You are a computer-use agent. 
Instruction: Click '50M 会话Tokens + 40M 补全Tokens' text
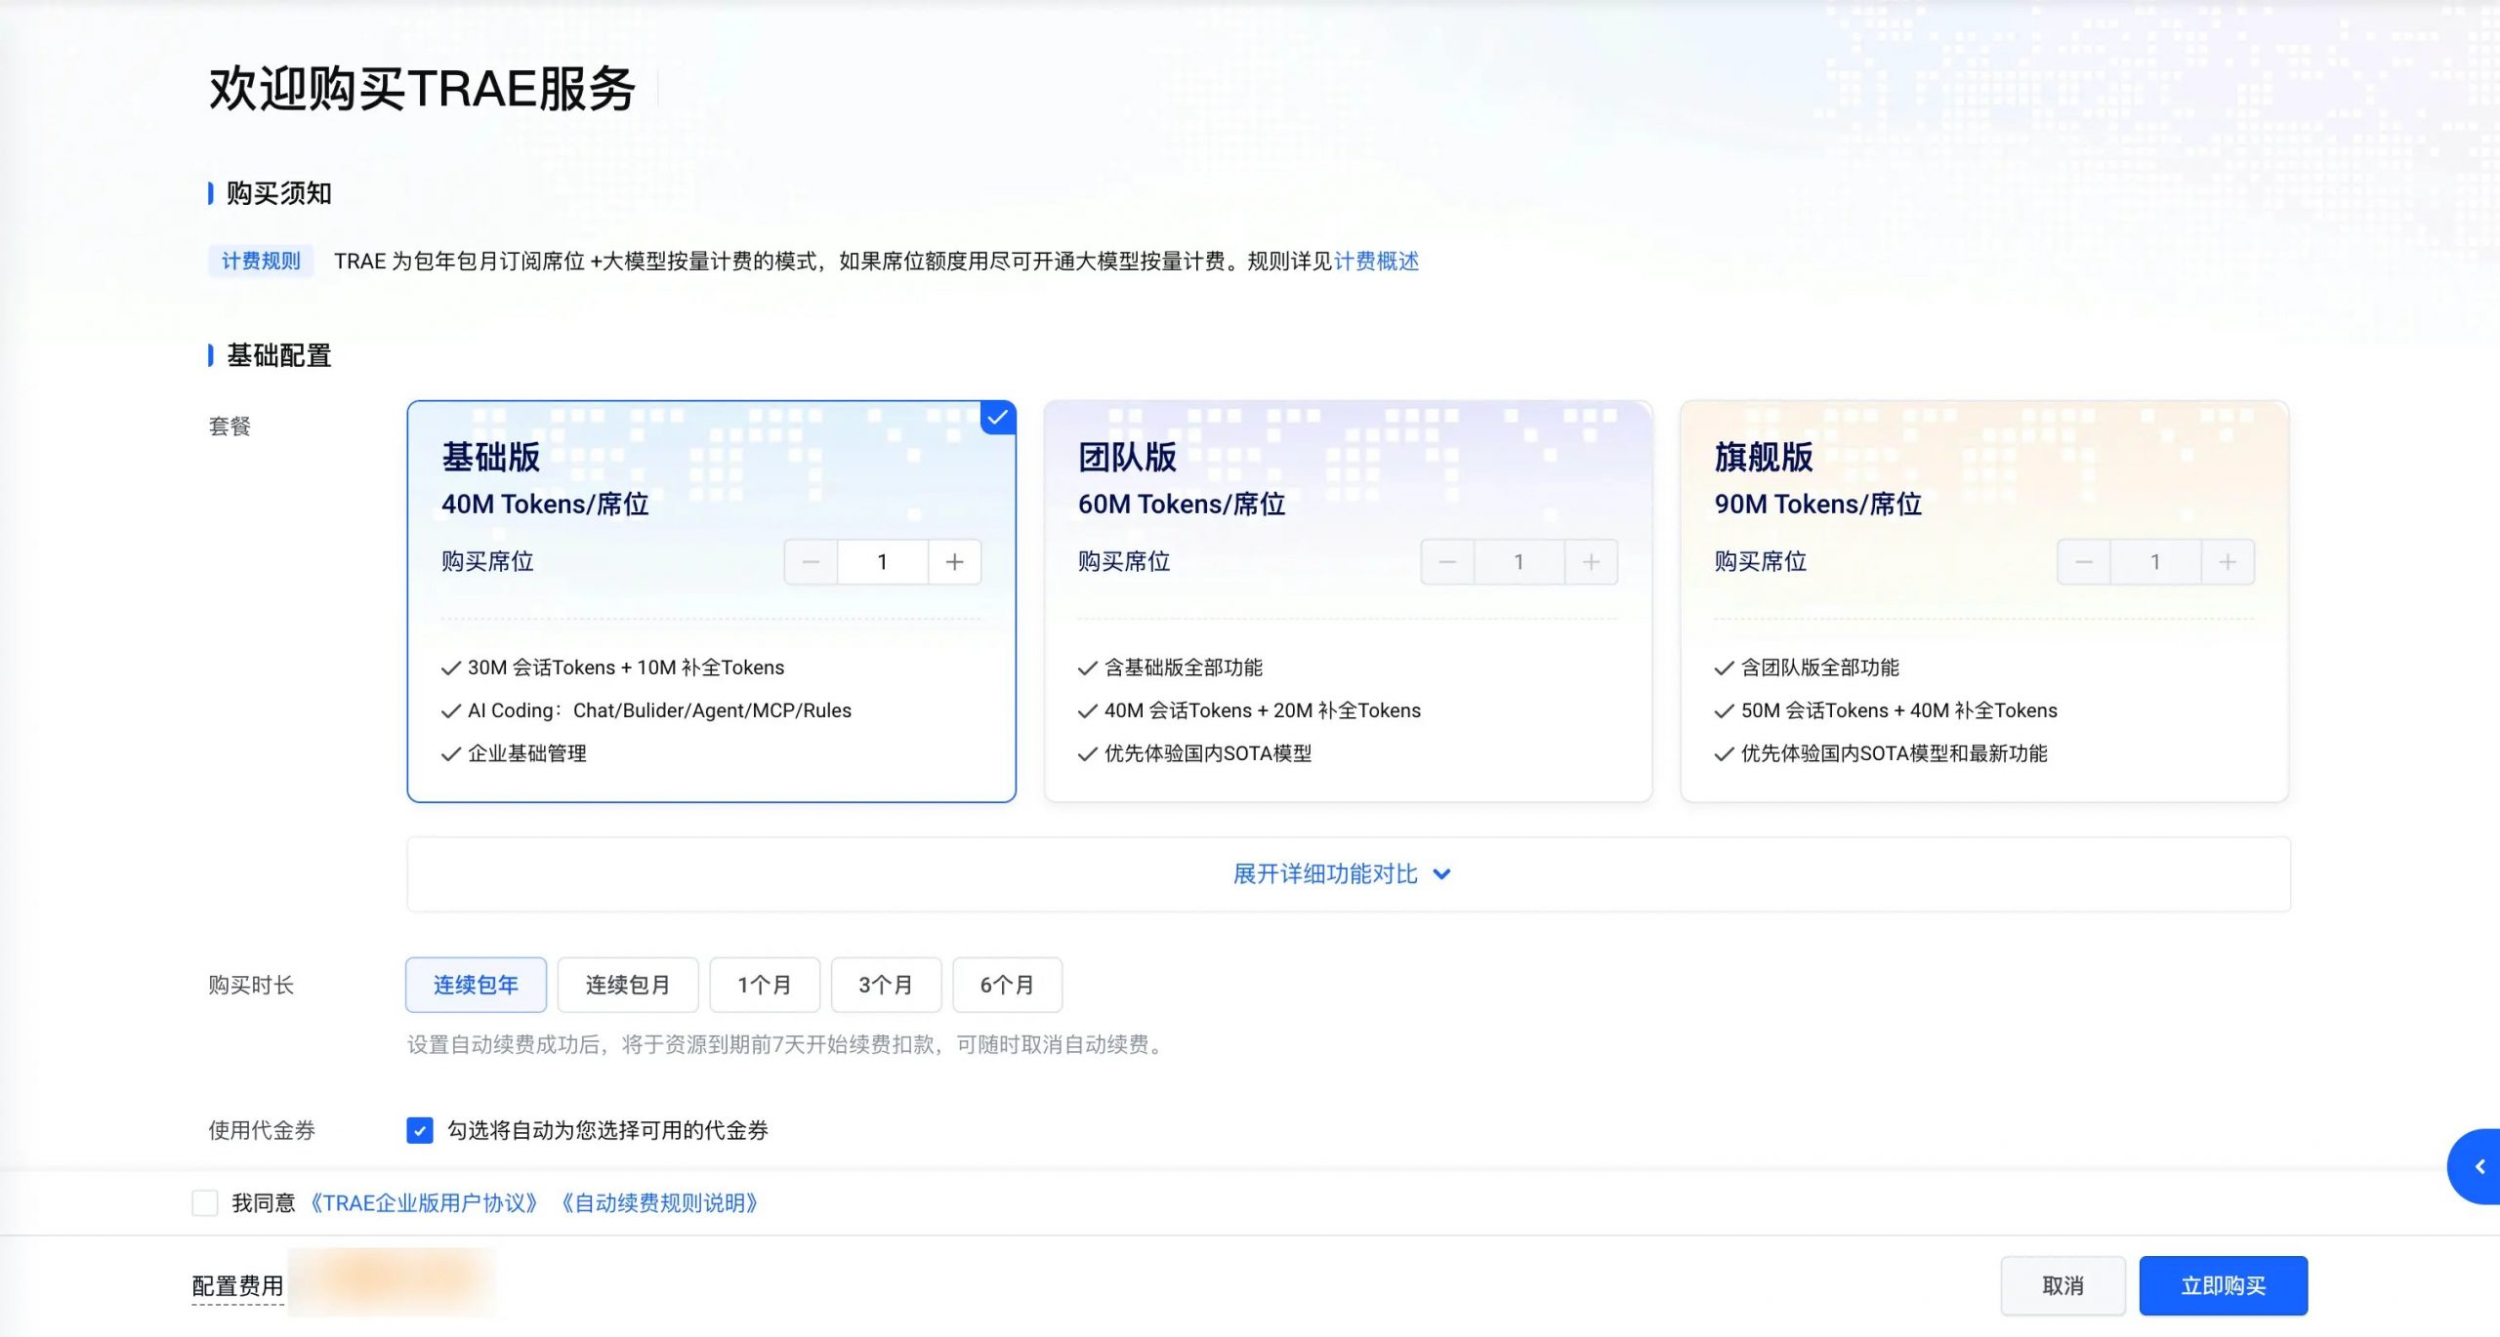[1899, 710]
